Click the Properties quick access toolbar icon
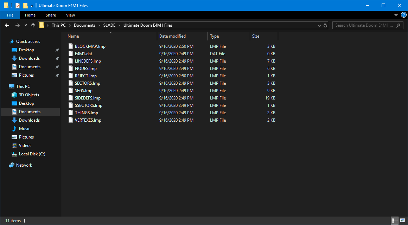 tap(18, 6)
